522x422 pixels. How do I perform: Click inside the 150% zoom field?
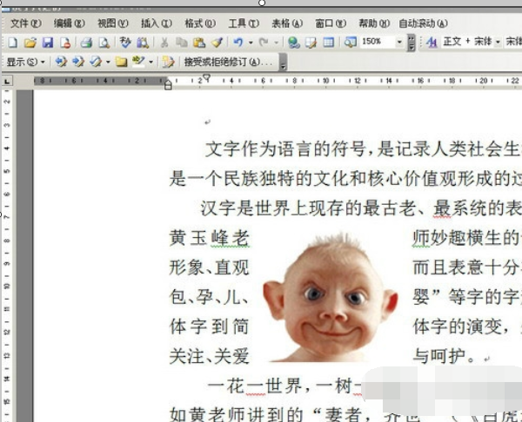click(378, 42)
